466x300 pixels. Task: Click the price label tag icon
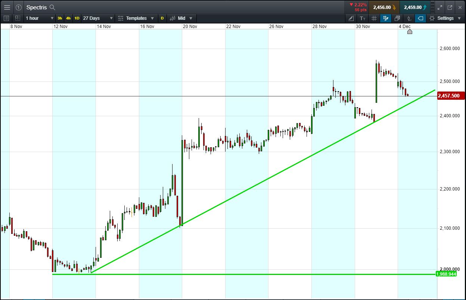420,18
